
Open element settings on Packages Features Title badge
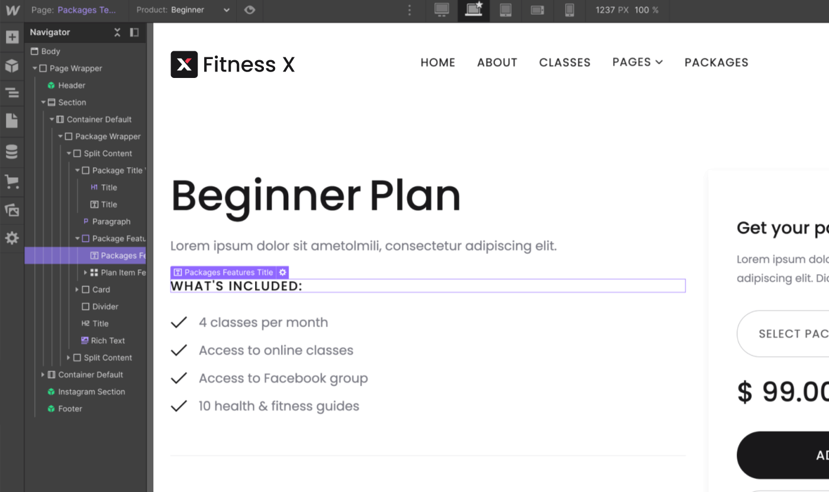coord(282,272)
